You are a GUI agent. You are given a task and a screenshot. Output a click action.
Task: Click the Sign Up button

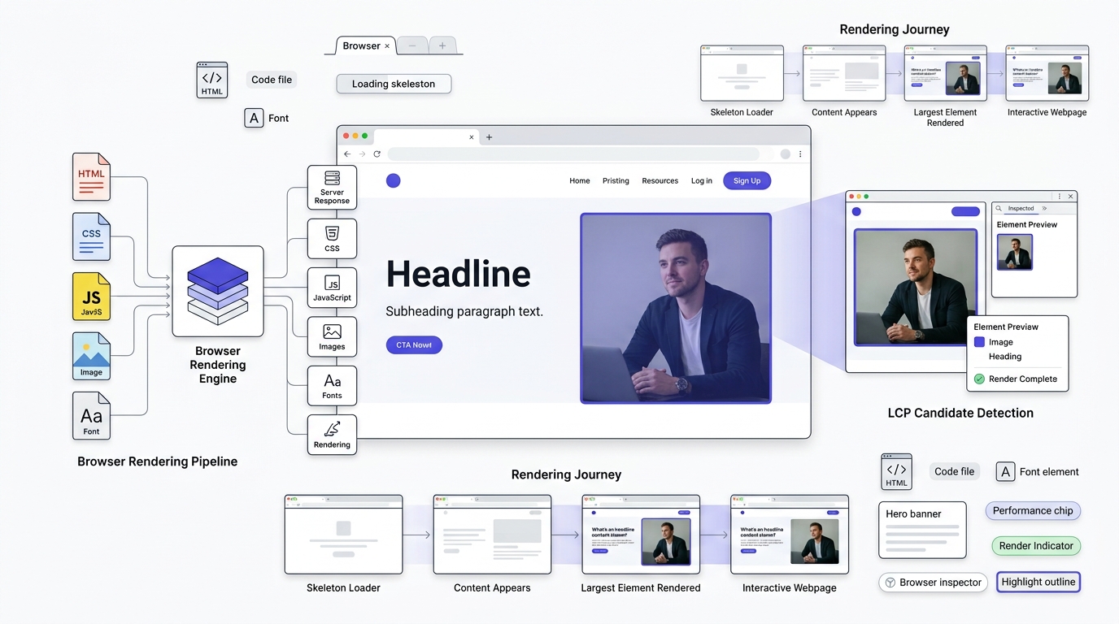pyautogui.click(x=747, y=180)
